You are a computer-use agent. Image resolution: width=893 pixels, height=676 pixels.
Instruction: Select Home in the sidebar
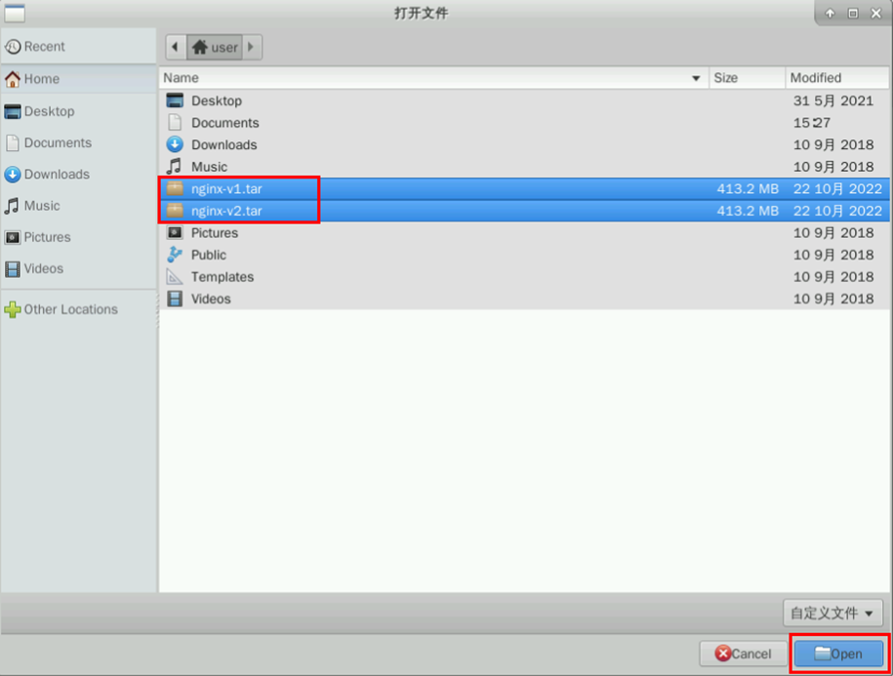pos(41,79)
